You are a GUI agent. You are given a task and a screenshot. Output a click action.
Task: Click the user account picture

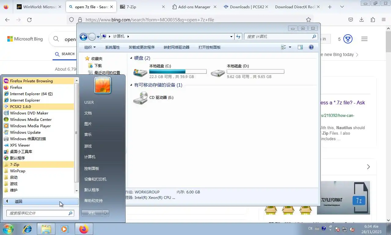[103, 85]
